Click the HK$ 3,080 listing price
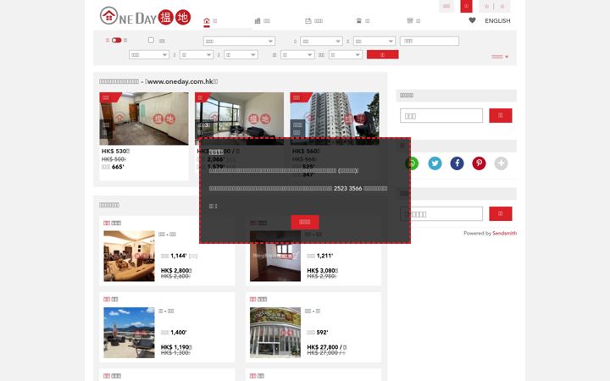Screen dimensions: 610x381 click(322, 270)
